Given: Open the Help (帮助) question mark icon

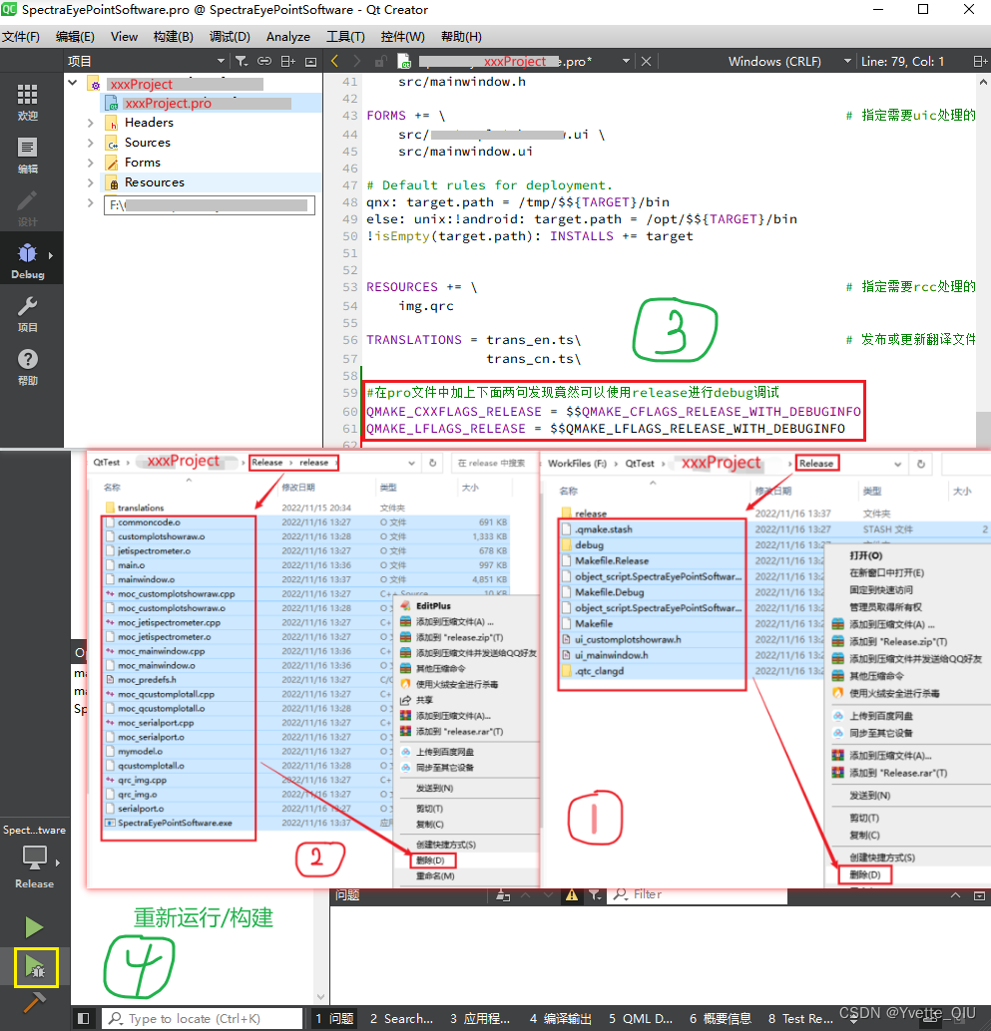Looking at the screenshot, I should point(28,367).
